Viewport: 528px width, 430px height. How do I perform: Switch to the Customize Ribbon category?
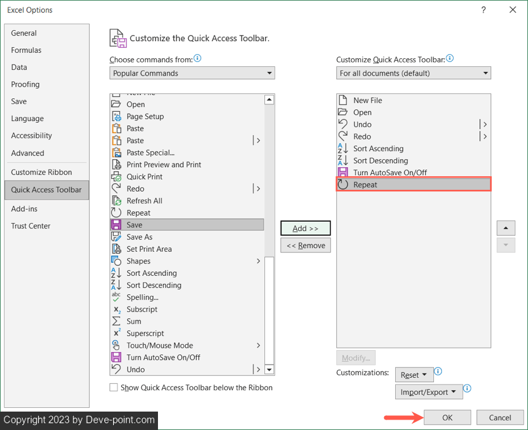(41, 173)
